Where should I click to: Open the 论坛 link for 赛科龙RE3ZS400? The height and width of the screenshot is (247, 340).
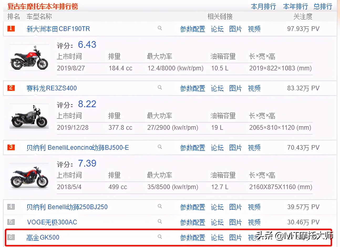pos(217,89)
